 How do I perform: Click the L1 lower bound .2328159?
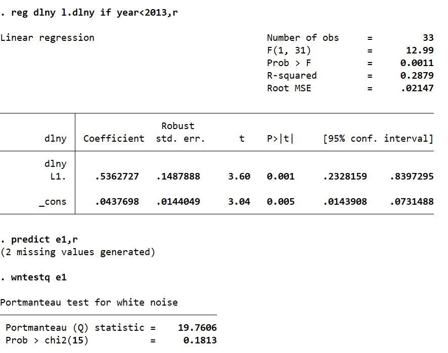pyautogui.click(x=345, y=177)
